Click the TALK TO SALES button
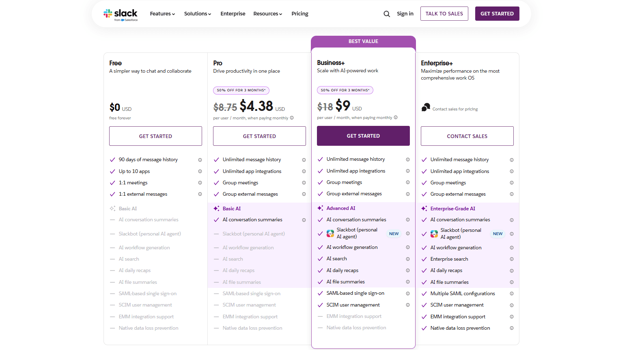The image size is (629, 350). tap(444, 13)
